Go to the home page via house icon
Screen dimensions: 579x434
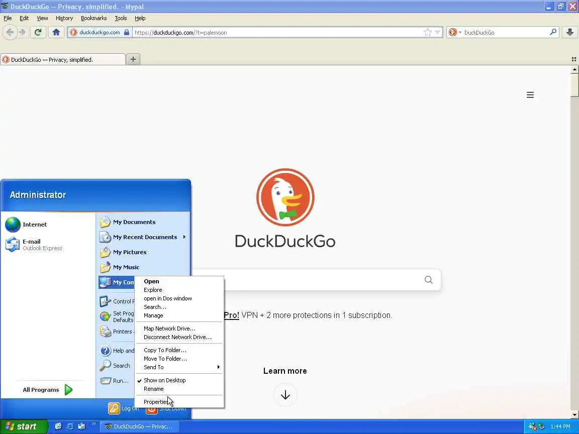pyautogui.click(x=56, y=33)
